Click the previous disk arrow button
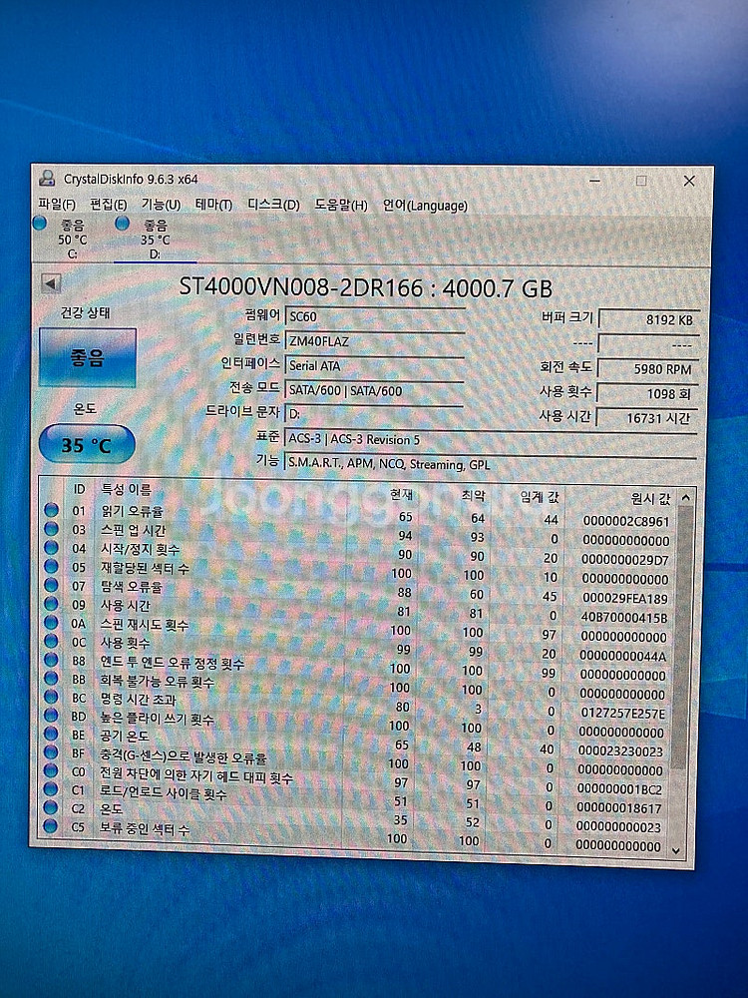 coord(50,283)
